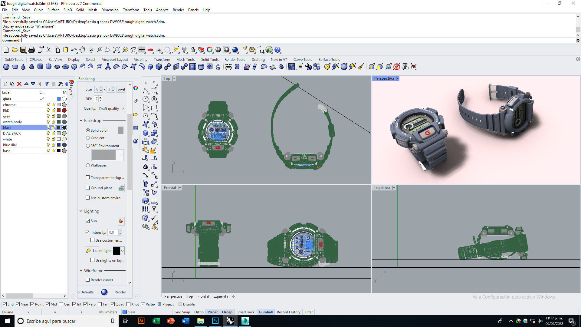
Task: Switch to Render Tools toolbar tab
Action: (x=235, y=60)
